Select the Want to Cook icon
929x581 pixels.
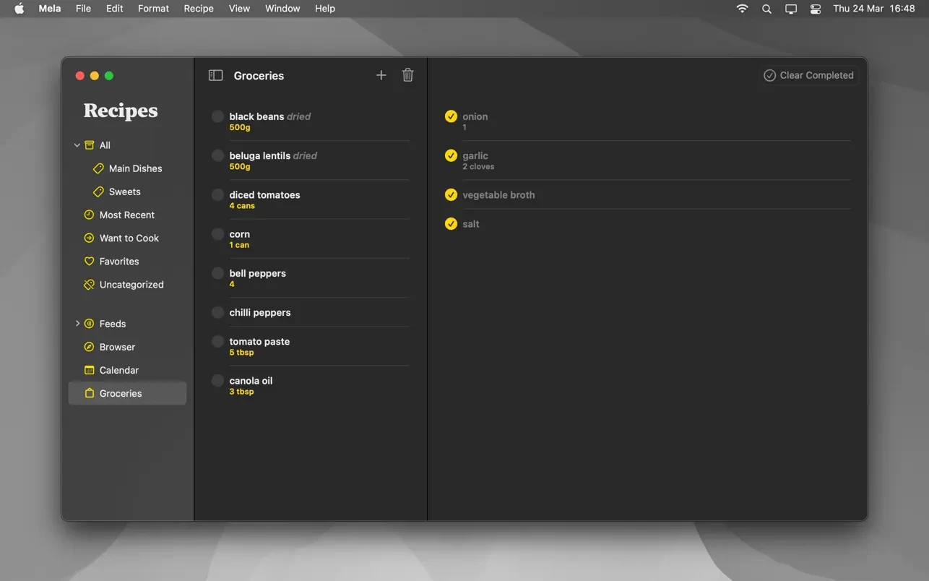pos(90,238)
